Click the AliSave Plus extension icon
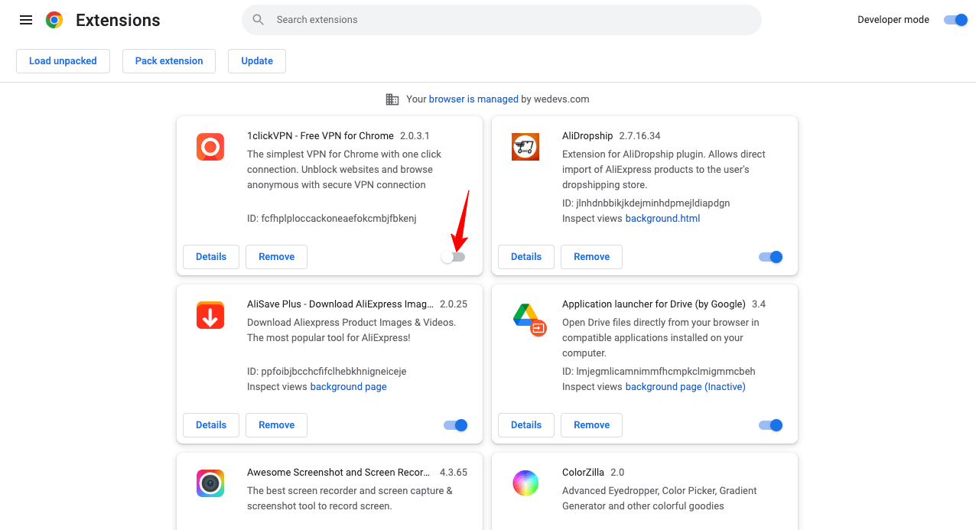The width and height of the screenshot is (976, 530). [x=210, y=315]
